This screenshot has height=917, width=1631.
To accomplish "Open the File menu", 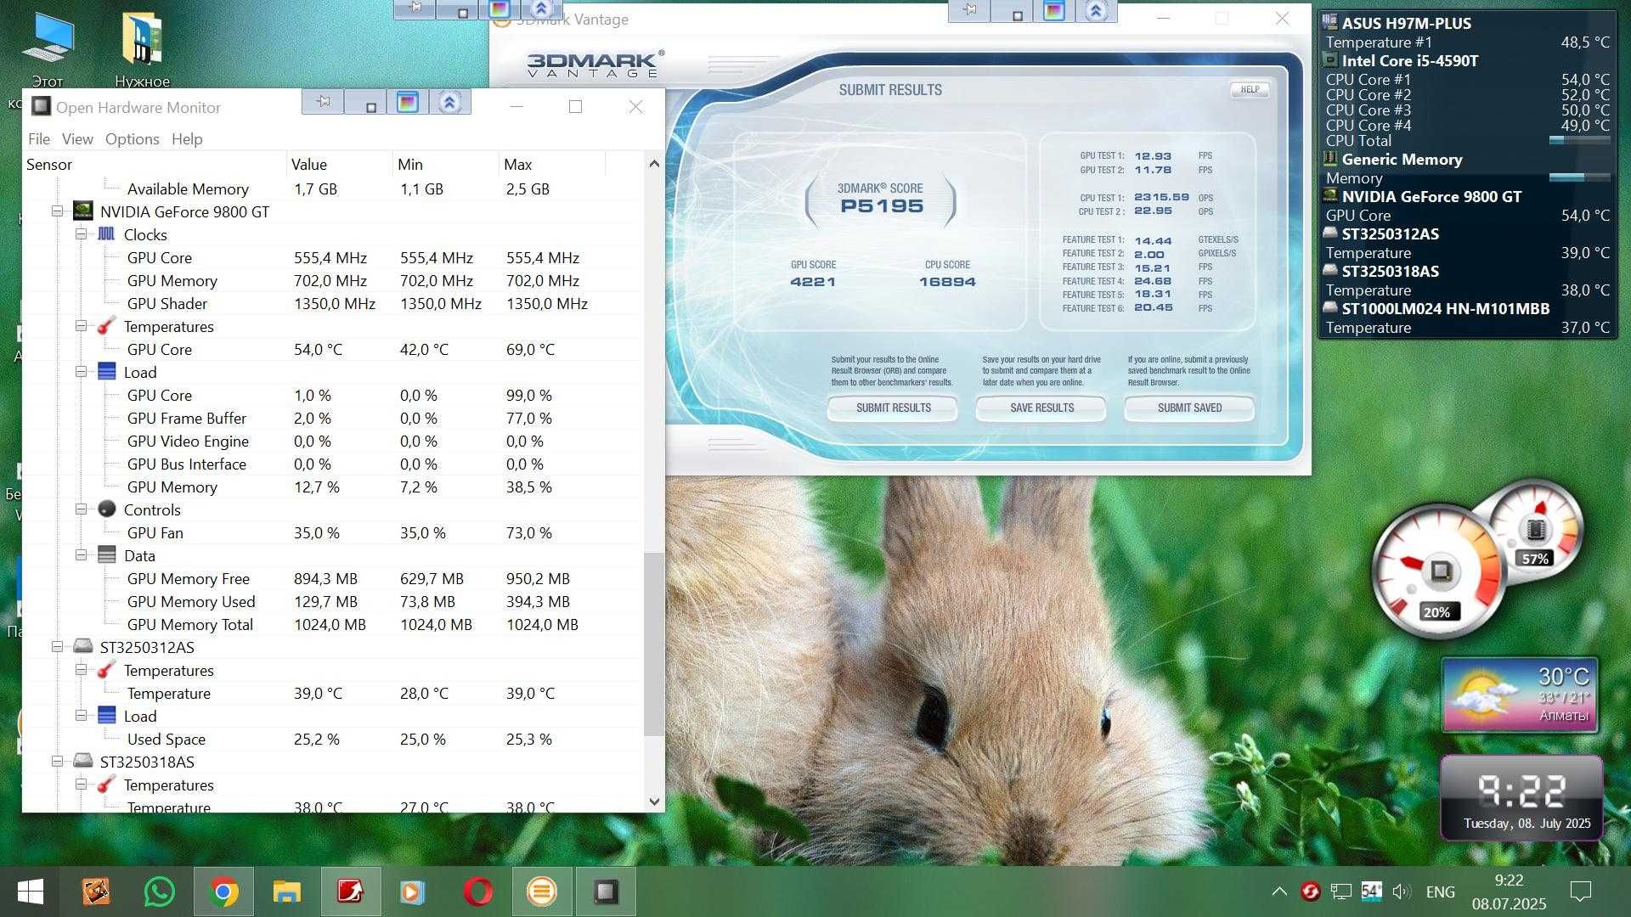I will tap(39, 138).
